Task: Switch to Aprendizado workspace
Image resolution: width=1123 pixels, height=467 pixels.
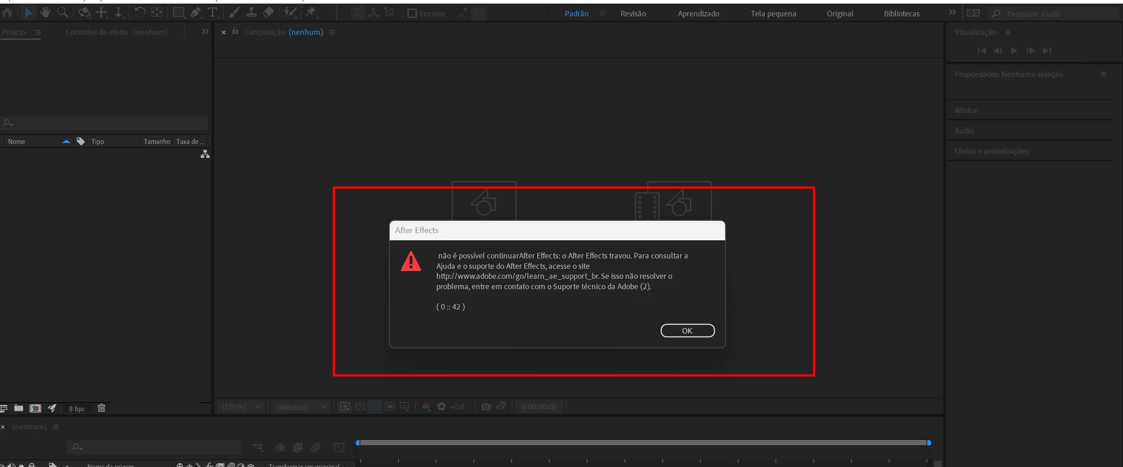Action: (x=698, y=14)
